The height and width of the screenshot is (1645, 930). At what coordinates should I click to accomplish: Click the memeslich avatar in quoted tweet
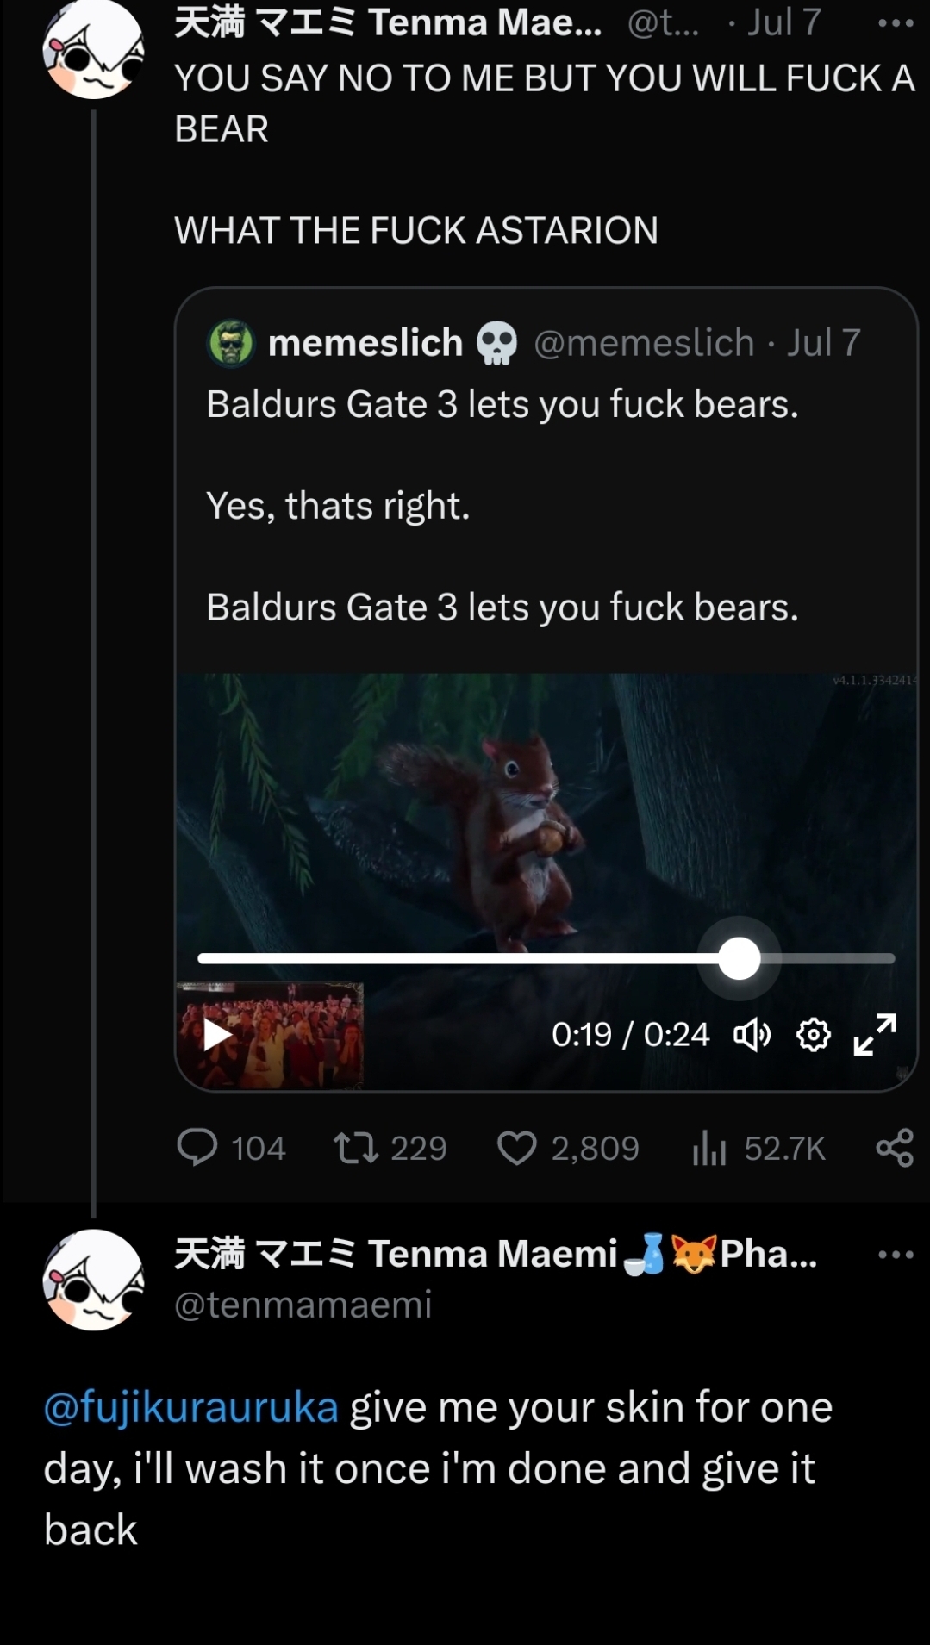coord(231,343)
